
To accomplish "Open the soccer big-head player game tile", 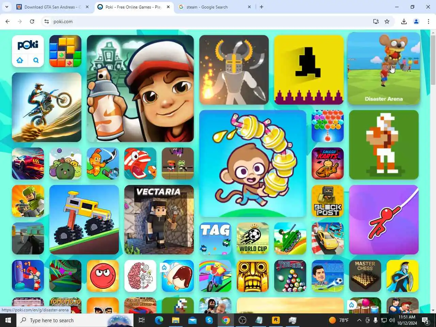I will click(328, 276).
